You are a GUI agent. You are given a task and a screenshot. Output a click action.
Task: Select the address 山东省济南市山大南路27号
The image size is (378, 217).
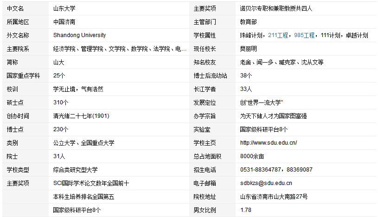[274, 197]
